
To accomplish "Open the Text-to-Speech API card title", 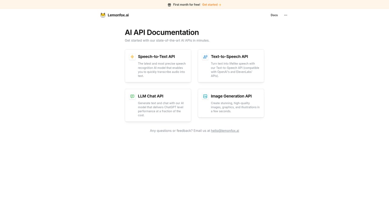I will (229, 57).
